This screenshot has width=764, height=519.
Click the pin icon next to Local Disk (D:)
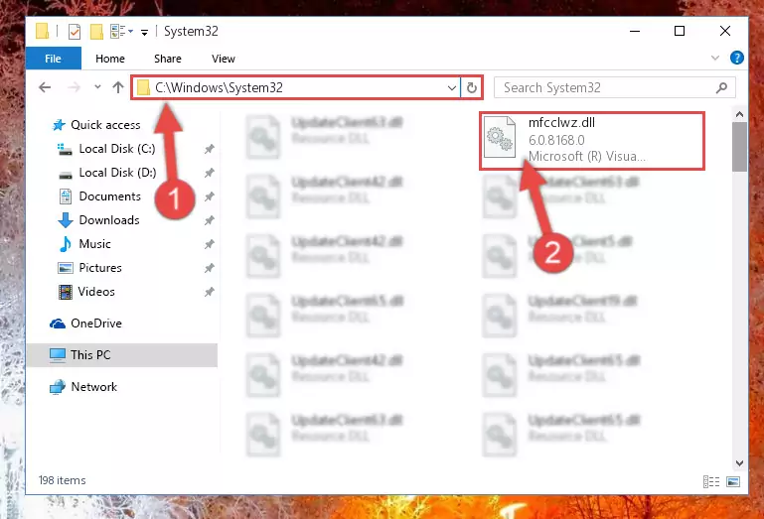point(209,173)
